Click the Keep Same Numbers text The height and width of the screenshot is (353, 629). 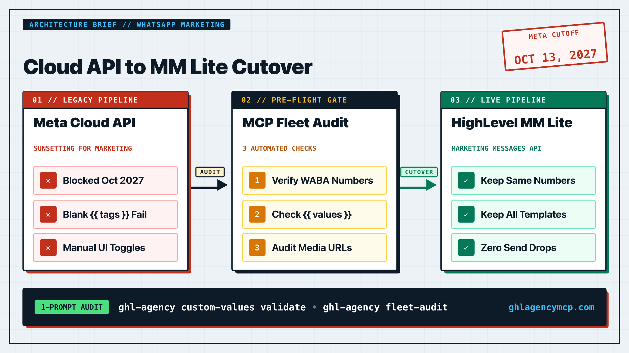point(528,180)
